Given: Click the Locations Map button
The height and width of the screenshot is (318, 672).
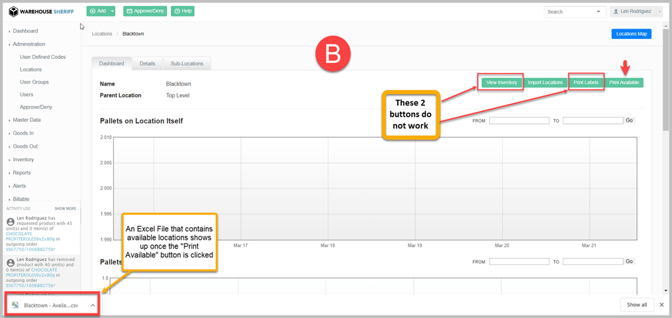Looking at the screenshot, I should pos(631,34).
